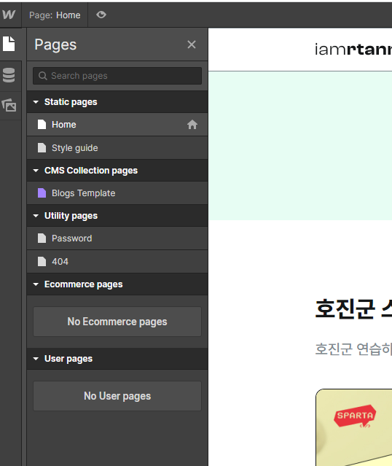Click the Pages panel title

click(x=55, y=45)
